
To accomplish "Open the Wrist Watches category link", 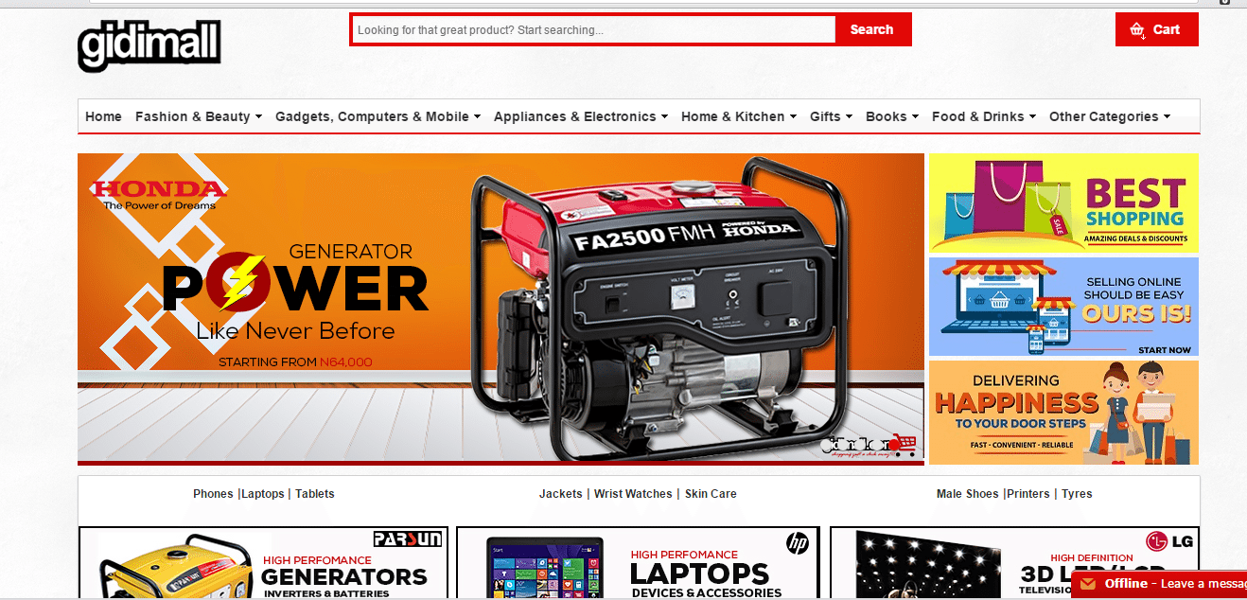I will 633,494.
